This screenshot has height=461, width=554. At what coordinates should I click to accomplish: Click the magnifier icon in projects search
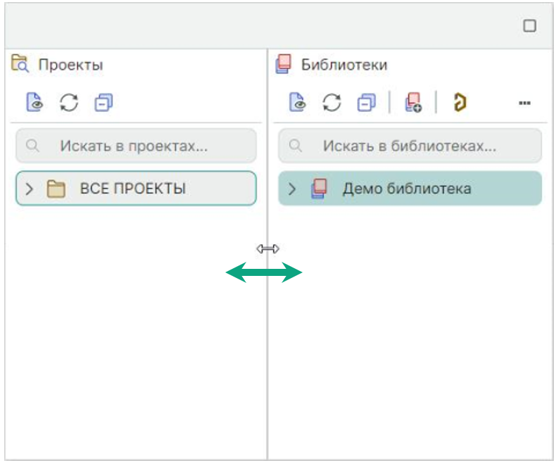(x=32, y=146)
